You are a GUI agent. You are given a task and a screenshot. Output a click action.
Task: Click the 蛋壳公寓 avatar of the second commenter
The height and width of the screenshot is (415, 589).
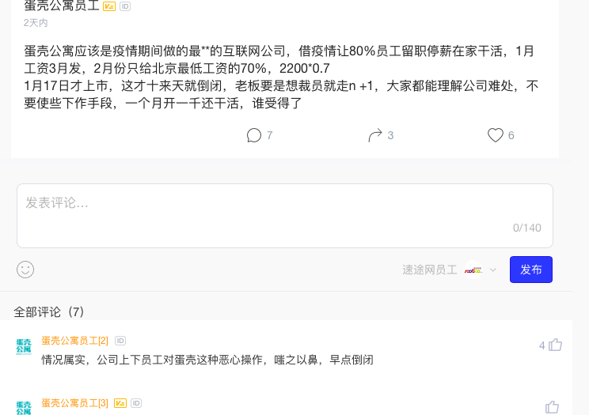pos(24,408)
